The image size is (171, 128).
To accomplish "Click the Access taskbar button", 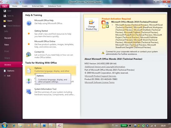I will pos(60,126).
